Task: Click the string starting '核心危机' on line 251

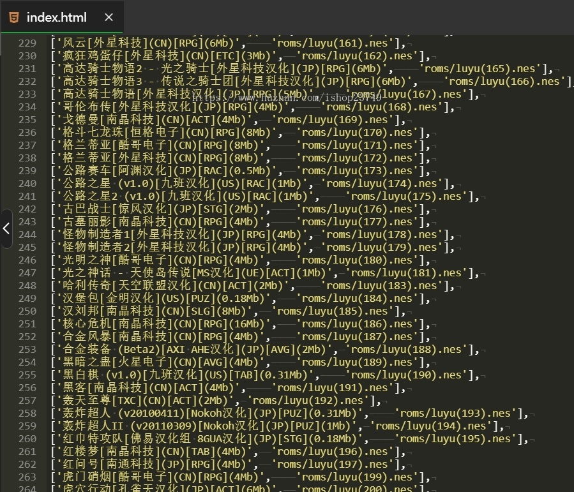Action: pyautogui.click(x=163, y=324)
